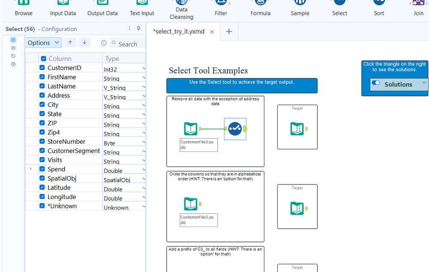Expand the Solutions container triangle
Screen dimensions: 429x272
coord(424,82)
